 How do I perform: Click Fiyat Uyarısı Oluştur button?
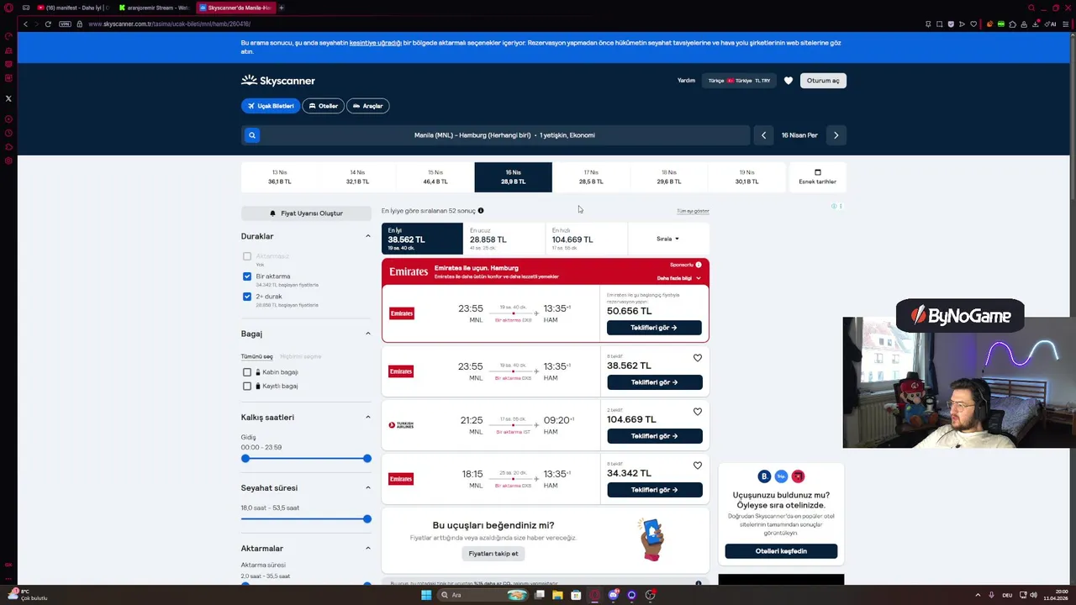[306, 213]
